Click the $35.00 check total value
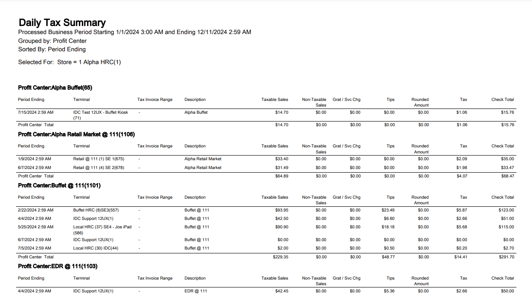 click(x=508, y=159)
